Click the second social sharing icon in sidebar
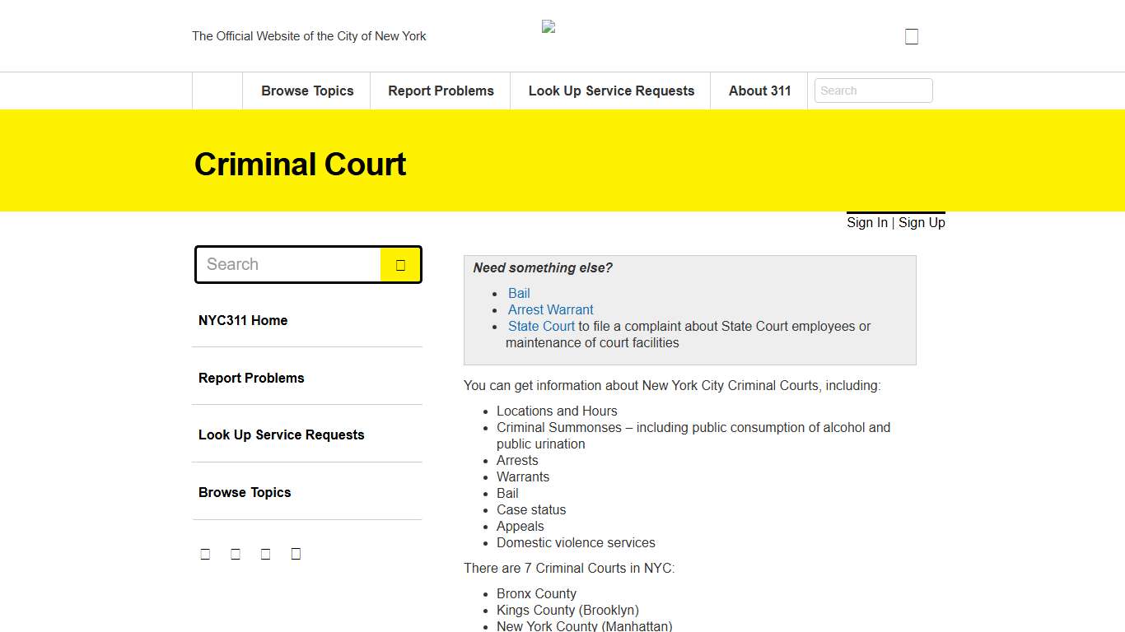The width and height of the screenshot is (1125, 632). (x=236, y=553)
